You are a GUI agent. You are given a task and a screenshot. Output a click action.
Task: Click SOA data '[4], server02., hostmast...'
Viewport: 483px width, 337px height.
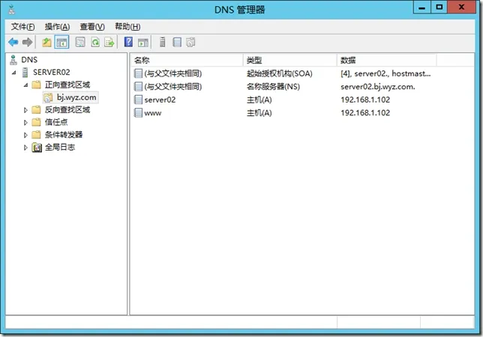point(385,73)
